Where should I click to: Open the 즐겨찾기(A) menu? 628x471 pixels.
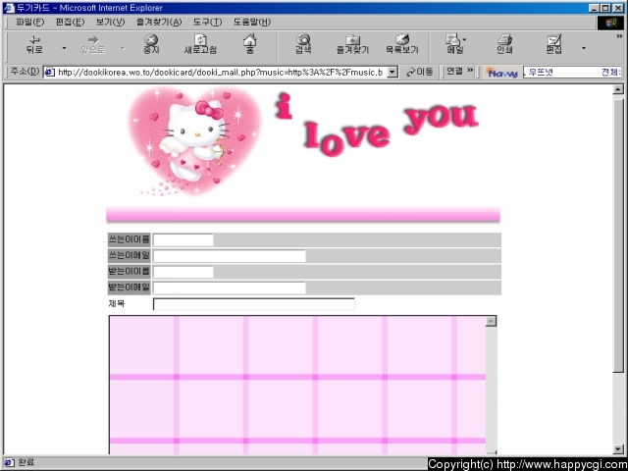click(159, 22)
